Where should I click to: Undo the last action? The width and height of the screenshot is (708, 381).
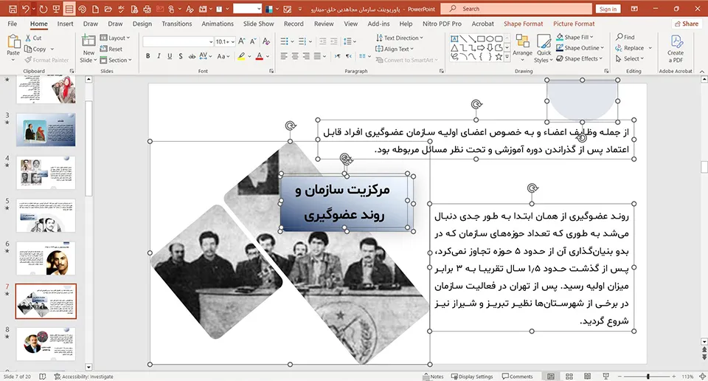point(26,9)
